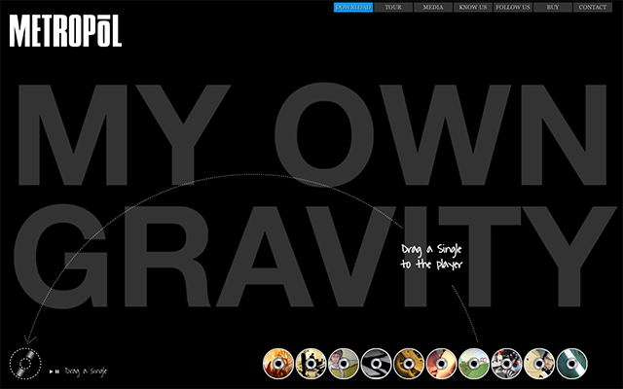Go to the Tour page

[x=393, y=7]
